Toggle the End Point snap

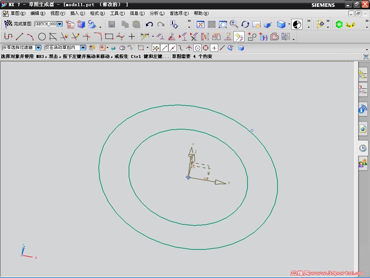[x=164, y=48]
